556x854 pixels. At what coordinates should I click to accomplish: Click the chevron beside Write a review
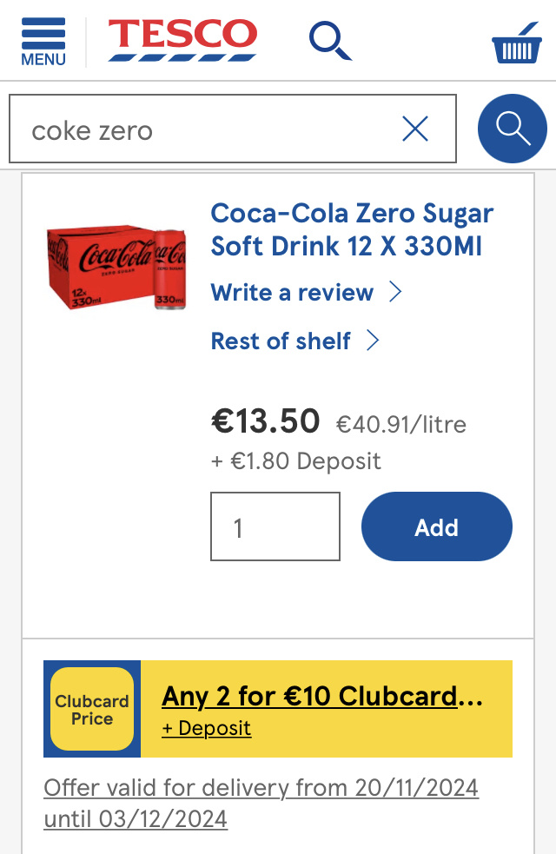[x=395, y=292]
